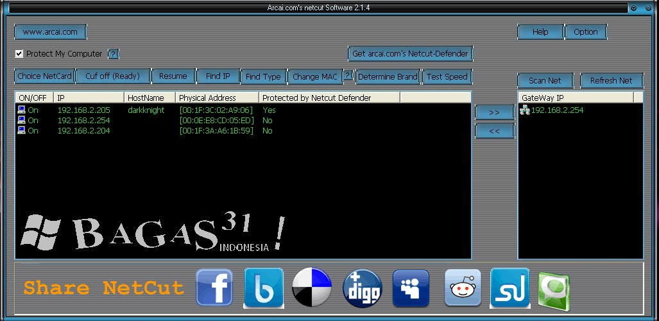Click Cut off (Ready) button

pos(113,76)
